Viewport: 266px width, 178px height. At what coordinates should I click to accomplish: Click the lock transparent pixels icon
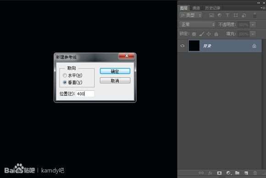pos(194,34)
